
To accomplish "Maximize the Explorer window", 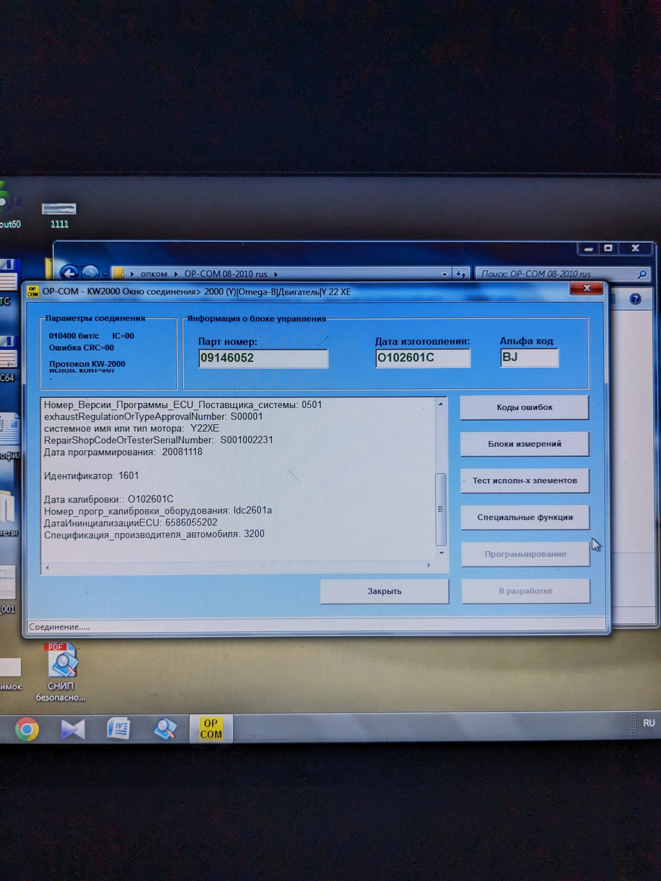I will (x=609, y=248).
